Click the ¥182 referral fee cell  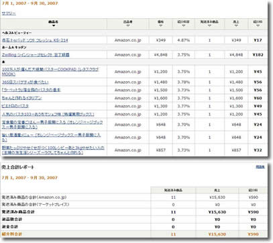pos(258,55)
